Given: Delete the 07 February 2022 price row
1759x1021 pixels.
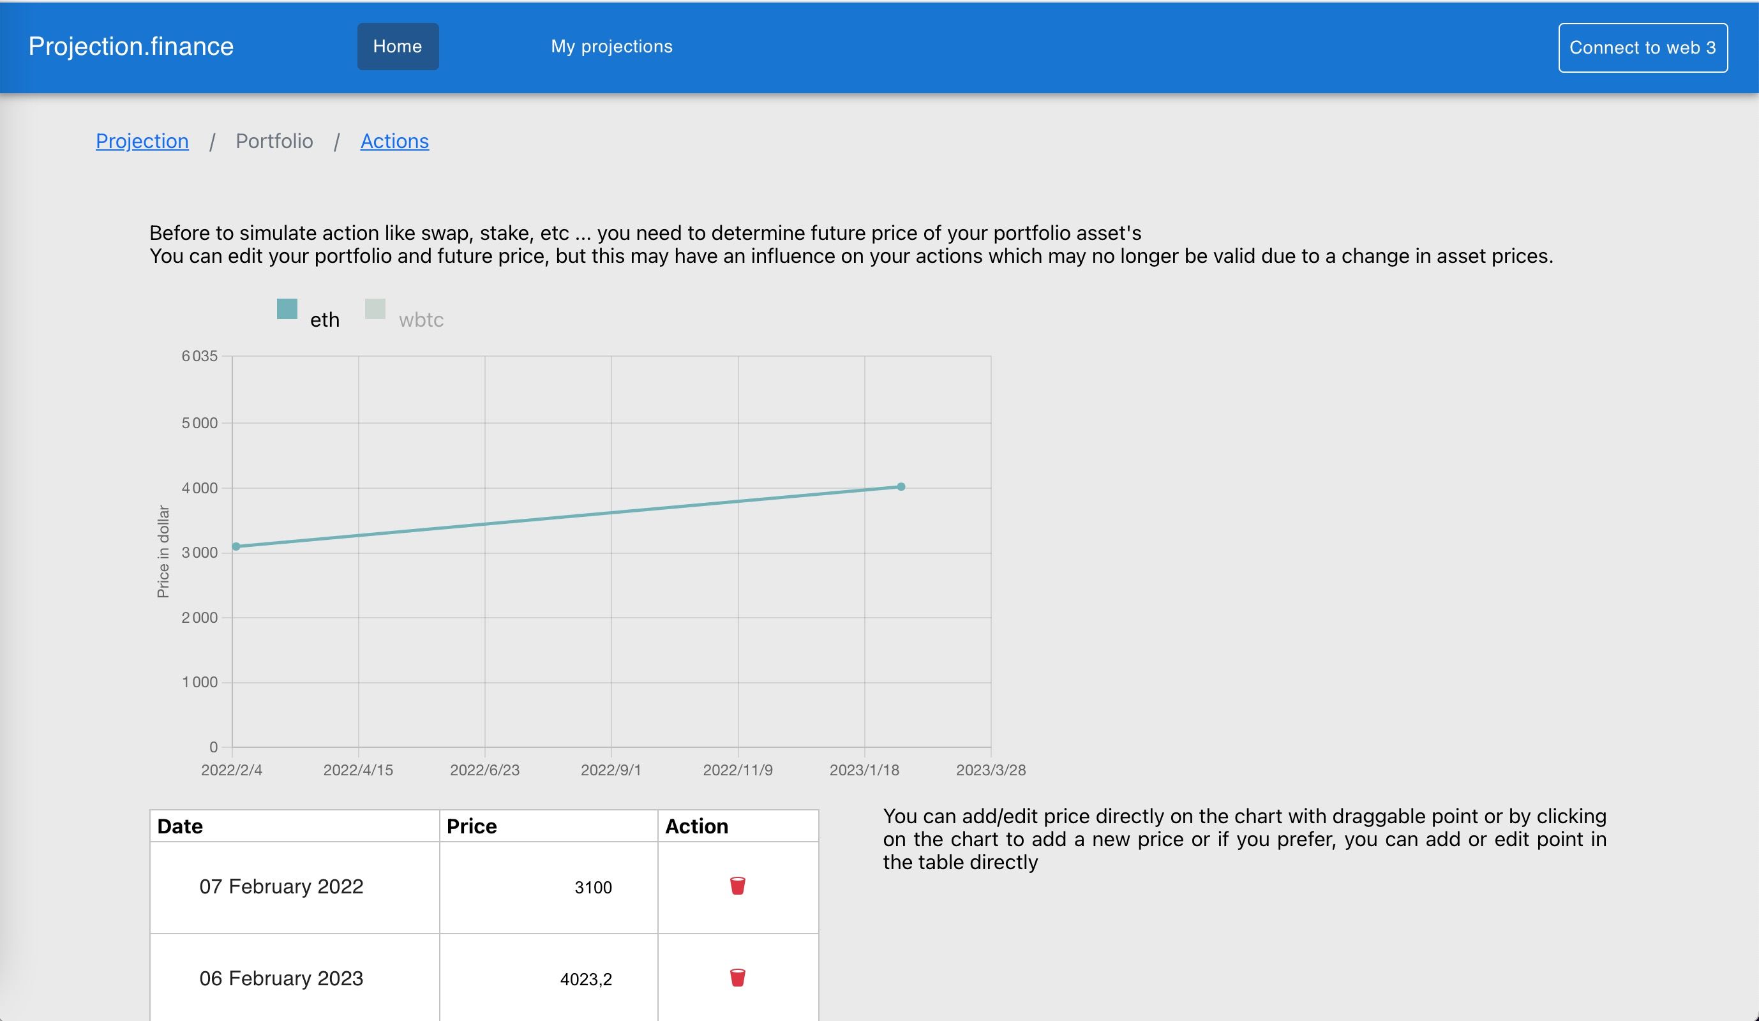Looking at the screenshot, I should [x=737, y=886].
